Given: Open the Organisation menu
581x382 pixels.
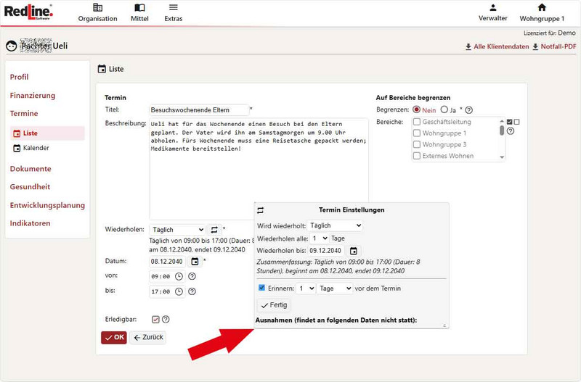Looking at the screenshot, I should pyautogui.click(x=97, y=12).
